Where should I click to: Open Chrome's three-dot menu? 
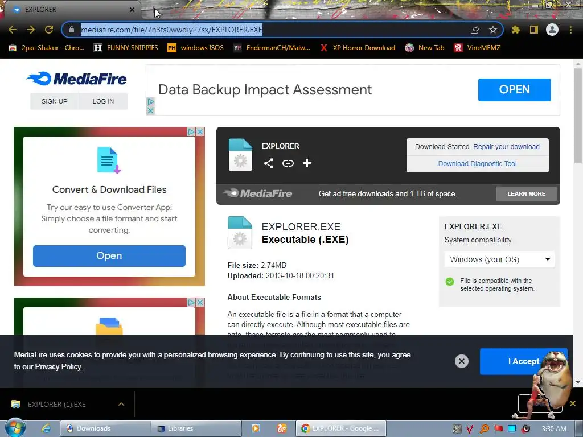pos(570,30)
